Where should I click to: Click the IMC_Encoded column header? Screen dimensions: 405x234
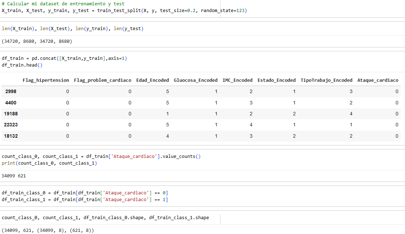click(237, 80)
